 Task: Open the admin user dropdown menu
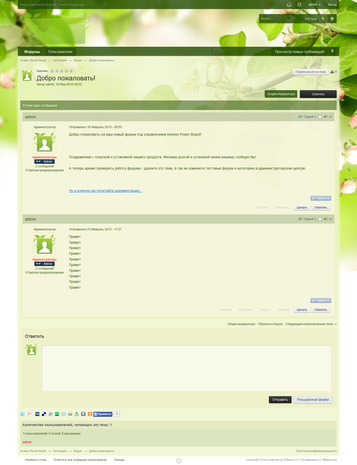click(314, 5)
